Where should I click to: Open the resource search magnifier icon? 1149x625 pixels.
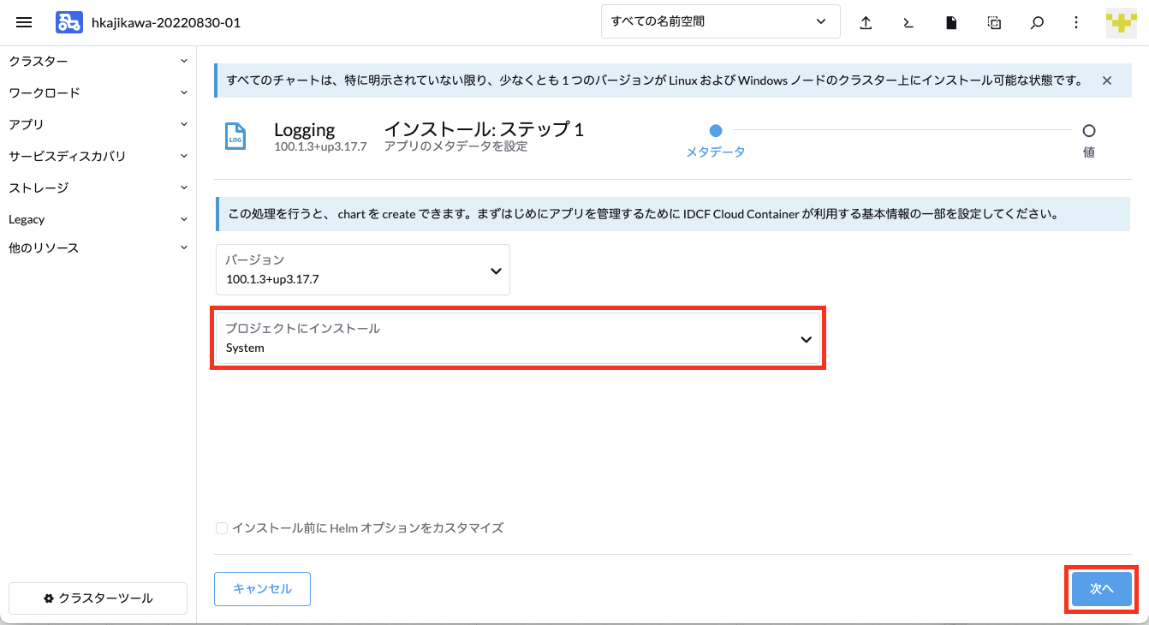click(x=1037, y=23)
